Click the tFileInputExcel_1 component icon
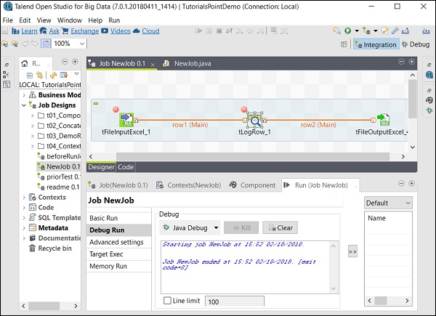Image resolution: width=436 pixels, height=316 pixels. tap(126, 120)
